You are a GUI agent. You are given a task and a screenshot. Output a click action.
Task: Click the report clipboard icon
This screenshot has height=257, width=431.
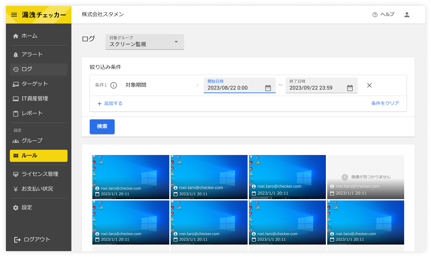point(15,113)
